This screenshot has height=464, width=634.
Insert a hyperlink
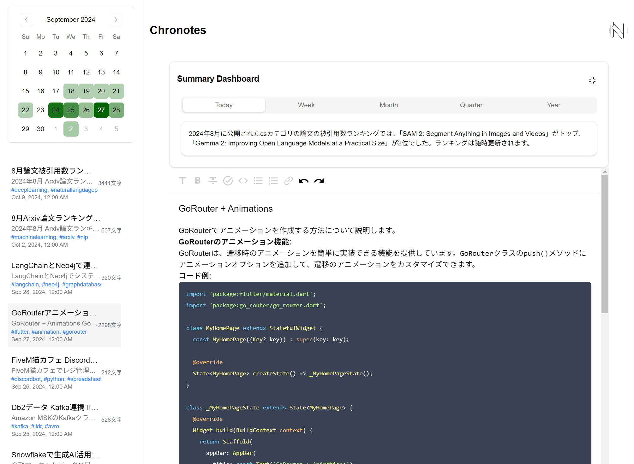click(x=289, y=180)
